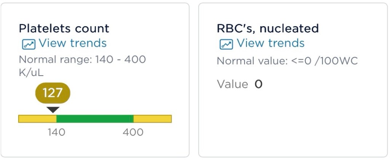Screen dimensions: 390x160
Task: Click the 140 lower limit label
Action: pyautogui.click(x=56, y=132)
